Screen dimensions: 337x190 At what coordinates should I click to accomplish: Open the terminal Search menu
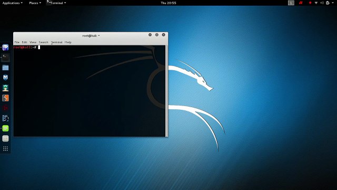(43, 42)
